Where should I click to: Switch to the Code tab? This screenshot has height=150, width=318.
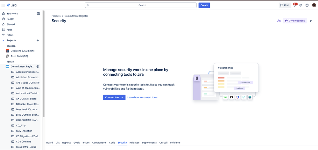coord(112,143)
